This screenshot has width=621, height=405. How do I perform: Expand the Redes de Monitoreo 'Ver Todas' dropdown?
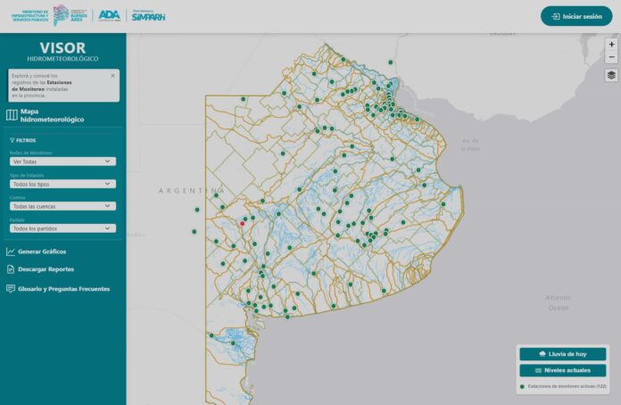click(x=62, y=161)
